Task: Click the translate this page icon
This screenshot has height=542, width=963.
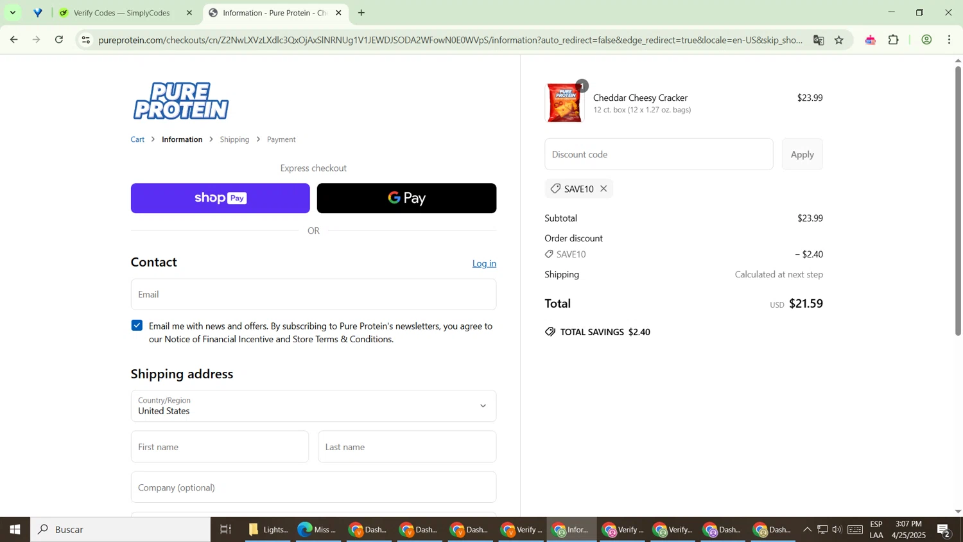Action: (819, 40)
